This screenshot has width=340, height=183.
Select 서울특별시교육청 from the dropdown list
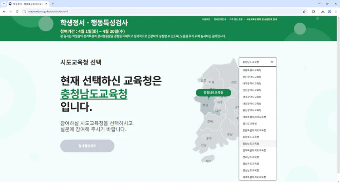[252, 70]
